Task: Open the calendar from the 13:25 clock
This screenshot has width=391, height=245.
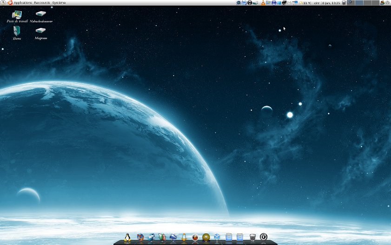Action: pyautogui.click(x=327, y=3)
